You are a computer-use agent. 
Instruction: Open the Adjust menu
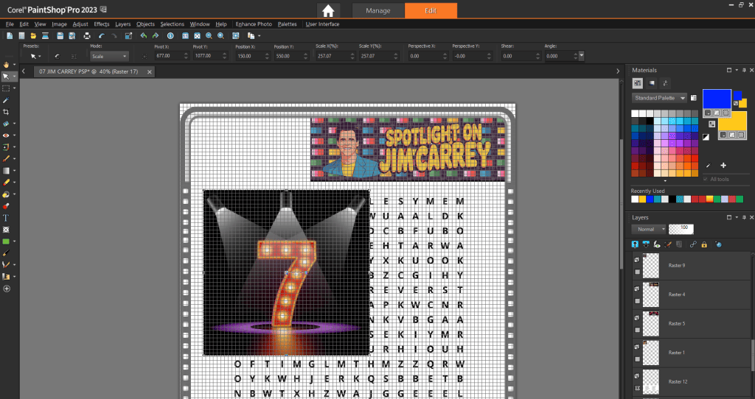click(x=80, y=24)
